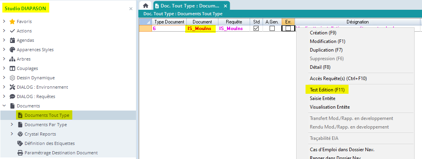Viewport: 422px width, 159px height.
Task: Click the Apparences Styles palette icon
Action: [12, 50]
